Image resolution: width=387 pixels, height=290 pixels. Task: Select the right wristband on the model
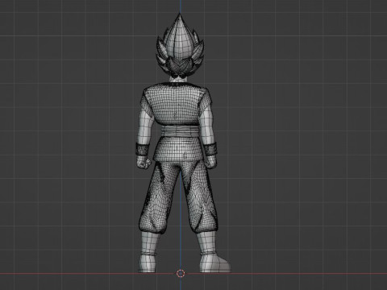(x=211, y=149)
